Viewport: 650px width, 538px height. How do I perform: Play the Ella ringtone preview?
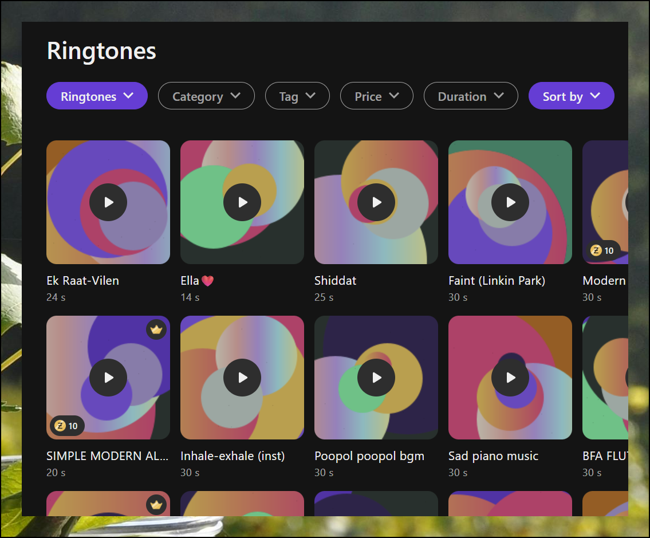point(242,202)
